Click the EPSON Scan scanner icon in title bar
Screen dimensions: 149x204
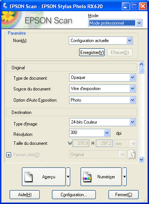5,6
